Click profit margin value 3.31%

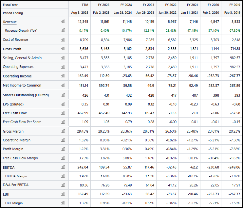(105, 149)
